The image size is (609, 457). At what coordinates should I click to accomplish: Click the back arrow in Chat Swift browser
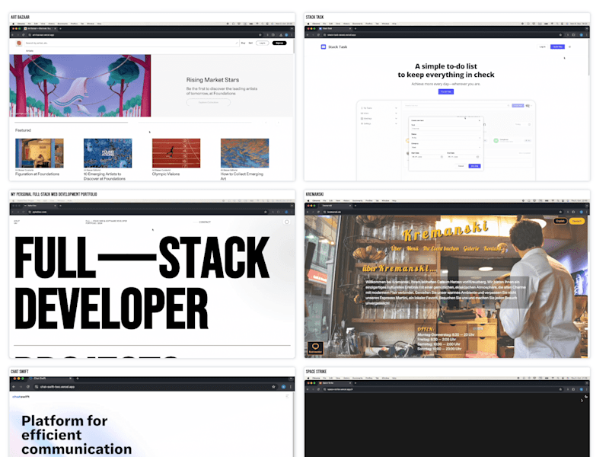pos(14,387)
